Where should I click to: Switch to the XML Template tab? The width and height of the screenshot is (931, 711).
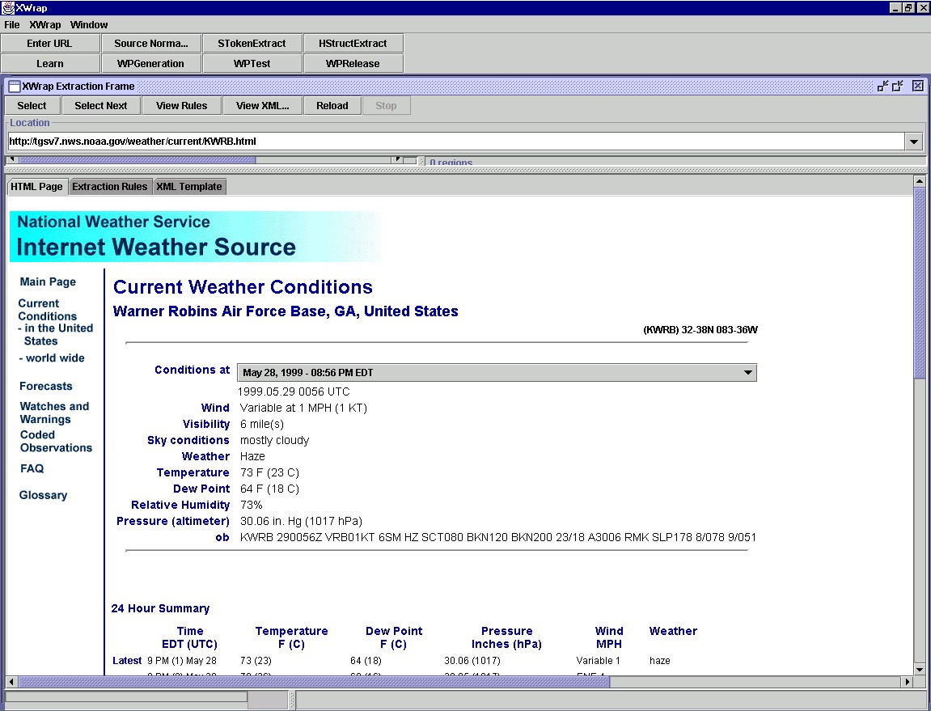click(188, 187)
